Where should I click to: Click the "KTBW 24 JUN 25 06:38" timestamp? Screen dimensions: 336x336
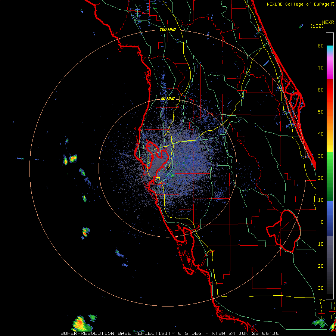pos(245,333)
